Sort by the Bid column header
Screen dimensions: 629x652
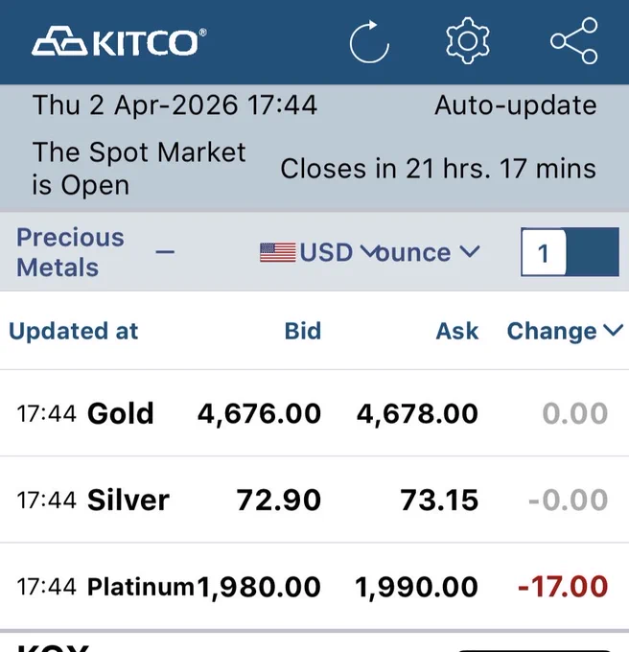(x=303, y=331)
